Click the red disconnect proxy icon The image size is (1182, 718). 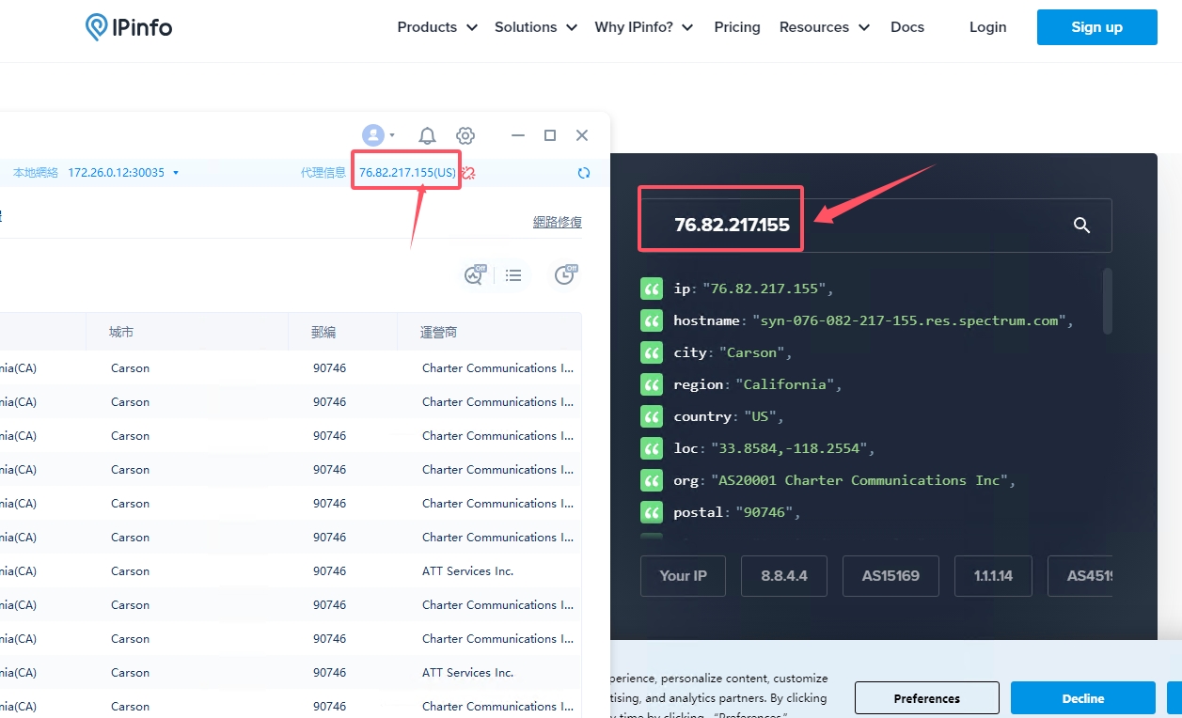click(468, 173)
